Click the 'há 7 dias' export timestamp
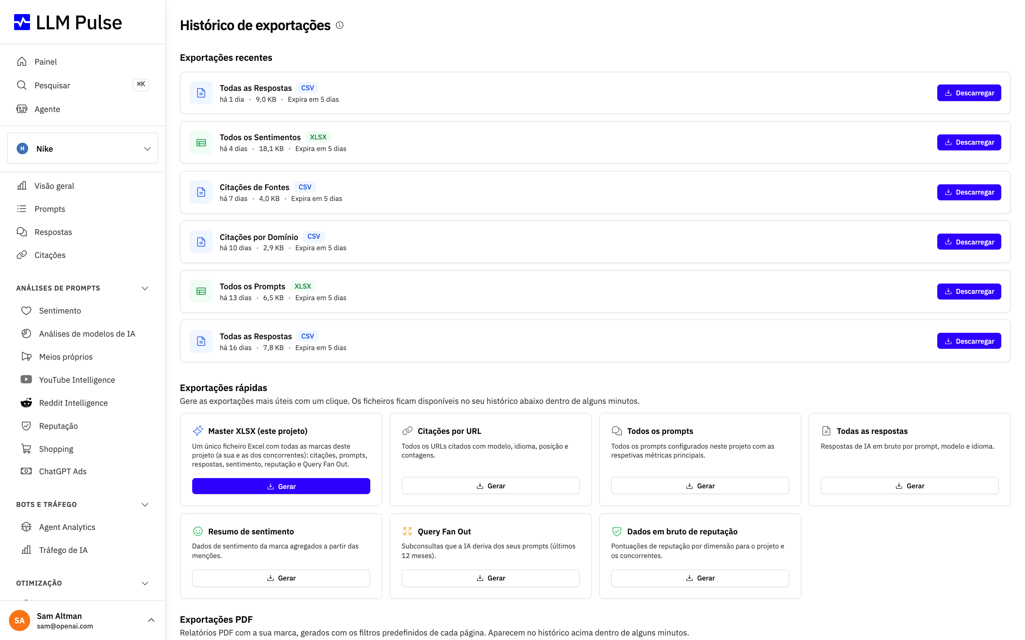Image resolution: width=1025 pixels, height=640 pixels. (x=234, y=198)
